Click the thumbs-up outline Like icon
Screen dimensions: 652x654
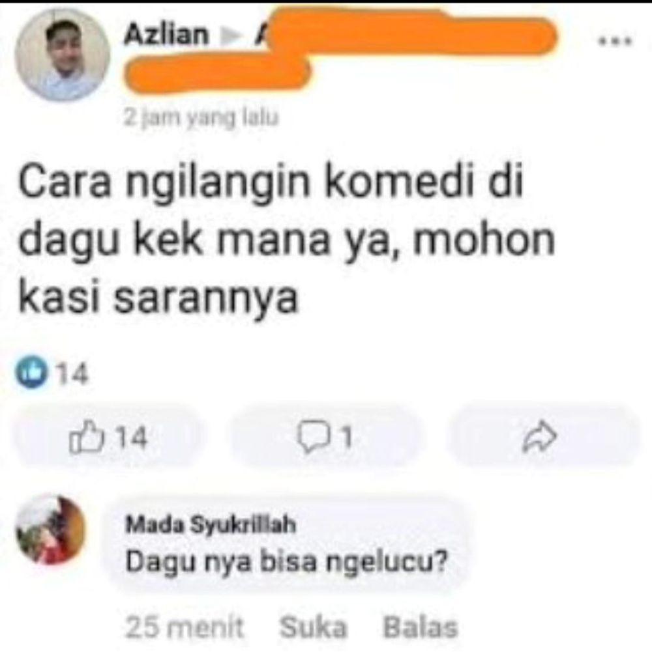pyautogui.click(x=86, y=437)
